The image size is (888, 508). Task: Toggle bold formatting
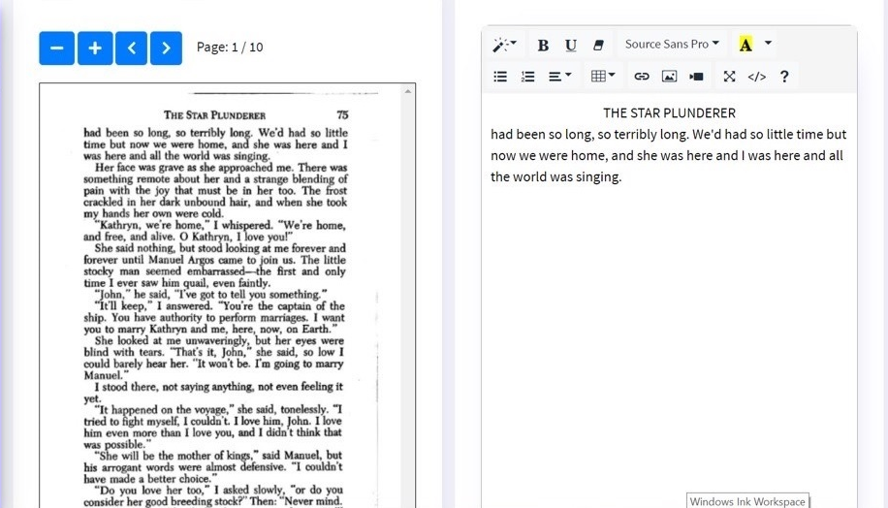[543, 45]
